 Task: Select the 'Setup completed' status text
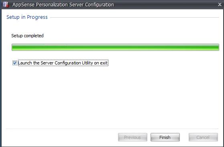coord(27,36)
